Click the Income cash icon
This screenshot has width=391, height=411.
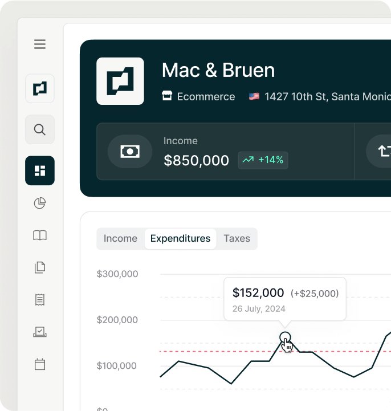130,152
